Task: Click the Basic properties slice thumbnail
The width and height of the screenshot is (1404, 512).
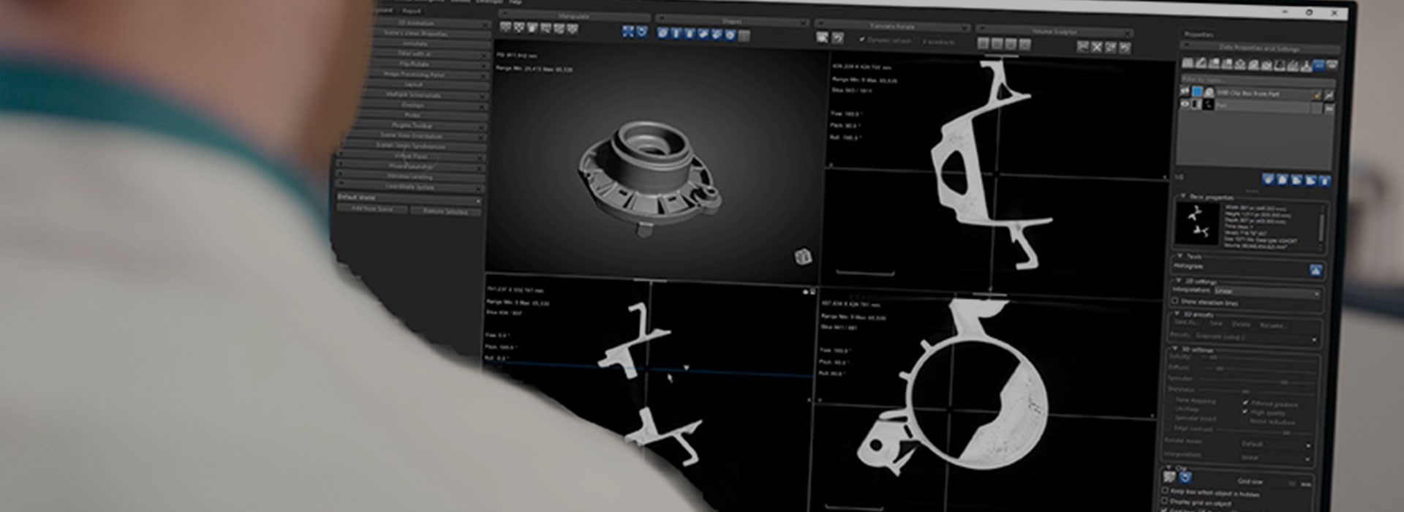Action: pos(1197,223)
